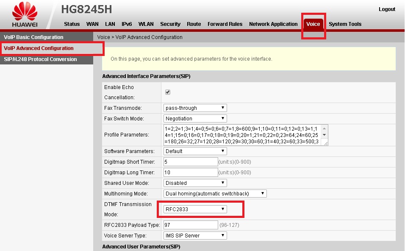The image size is (405, 251).
Task: Click the Digitmap Short Timer field
Action: tap(191, 162)
